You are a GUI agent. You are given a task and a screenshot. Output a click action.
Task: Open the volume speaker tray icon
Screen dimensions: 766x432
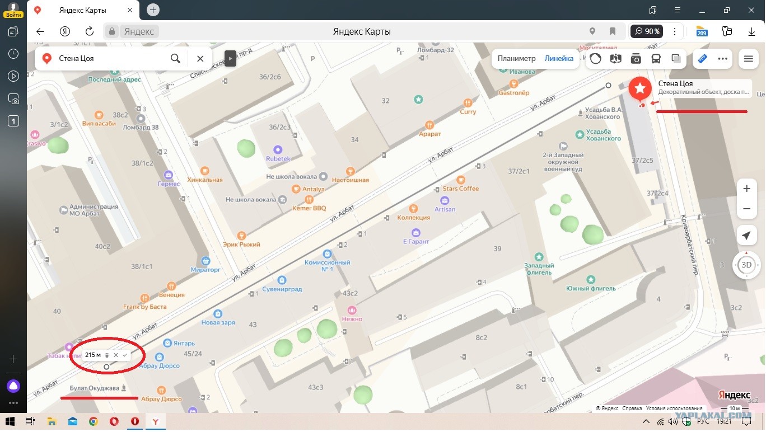coord(672,421)
